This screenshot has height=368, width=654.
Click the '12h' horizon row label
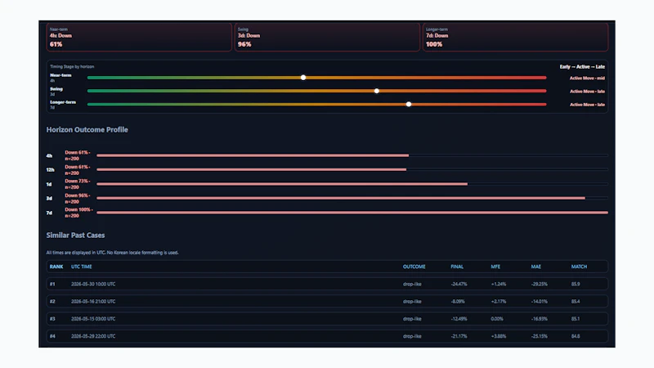tap(50, 170)
